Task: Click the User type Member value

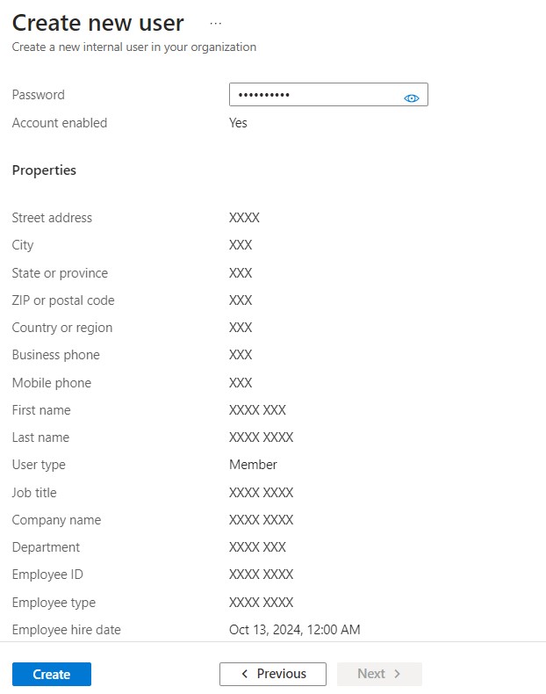Action: click(253, 465)
